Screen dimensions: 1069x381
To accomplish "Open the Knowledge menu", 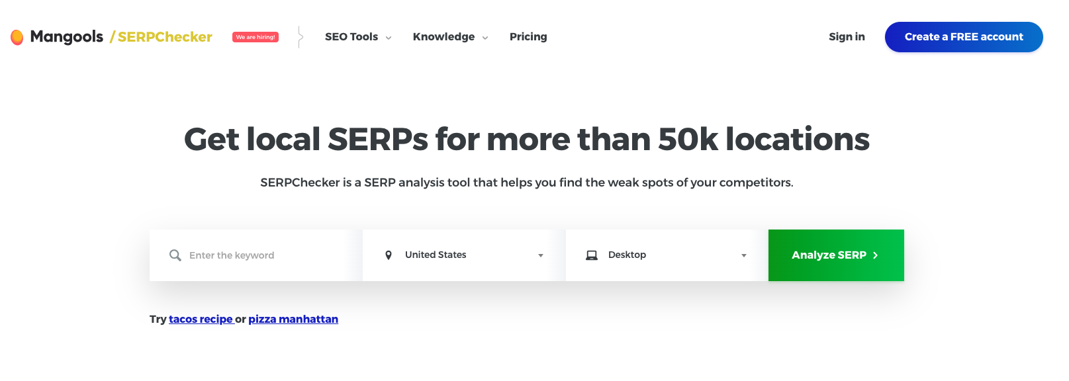I will click(x=443, y=37).
